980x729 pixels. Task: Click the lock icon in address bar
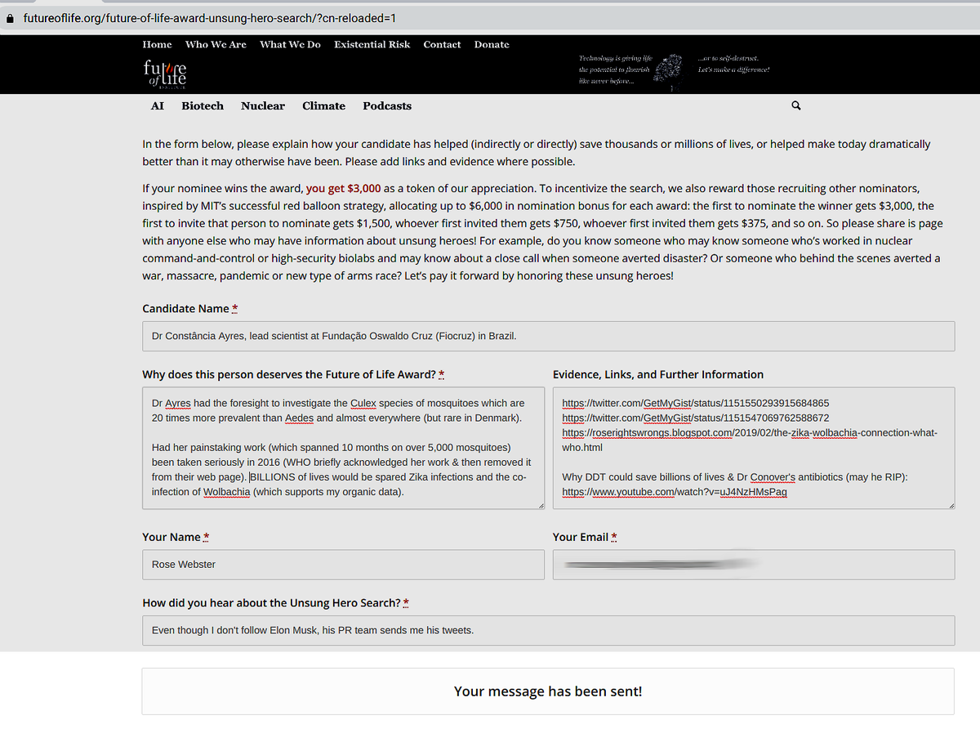[x=10, y=17]
